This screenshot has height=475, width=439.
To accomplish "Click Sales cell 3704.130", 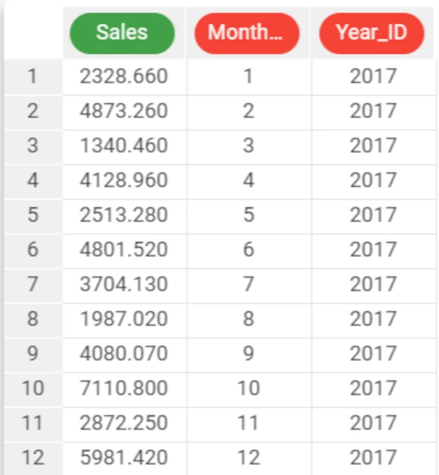I will coord(124,285).
